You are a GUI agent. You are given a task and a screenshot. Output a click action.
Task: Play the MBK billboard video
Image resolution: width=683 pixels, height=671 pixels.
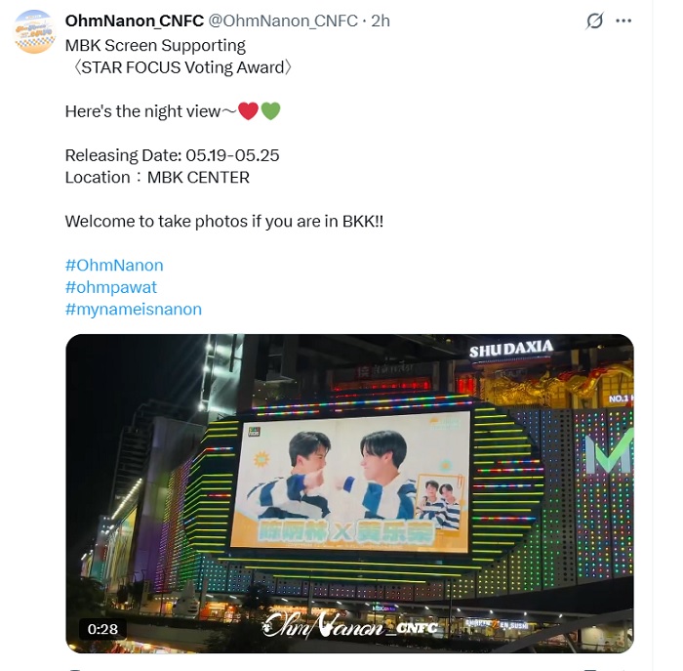349,493
